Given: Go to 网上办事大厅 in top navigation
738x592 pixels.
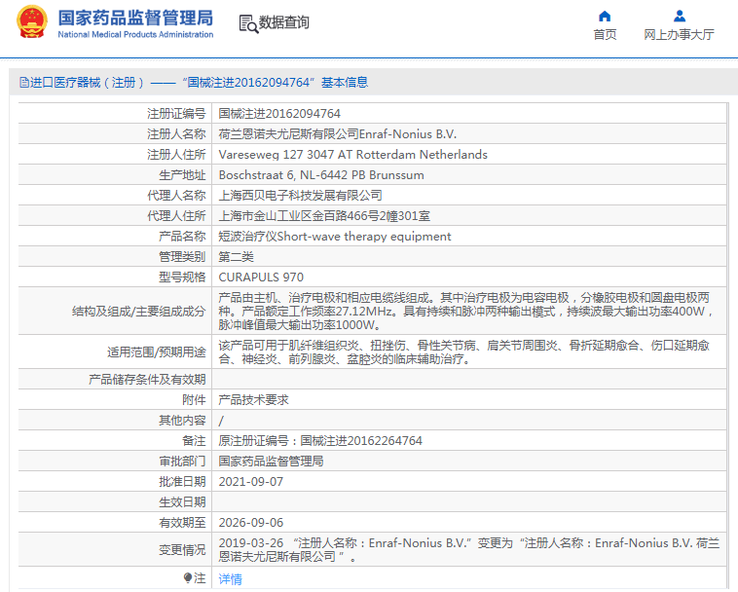Looking at the screenshot, I should coord(679,35).
